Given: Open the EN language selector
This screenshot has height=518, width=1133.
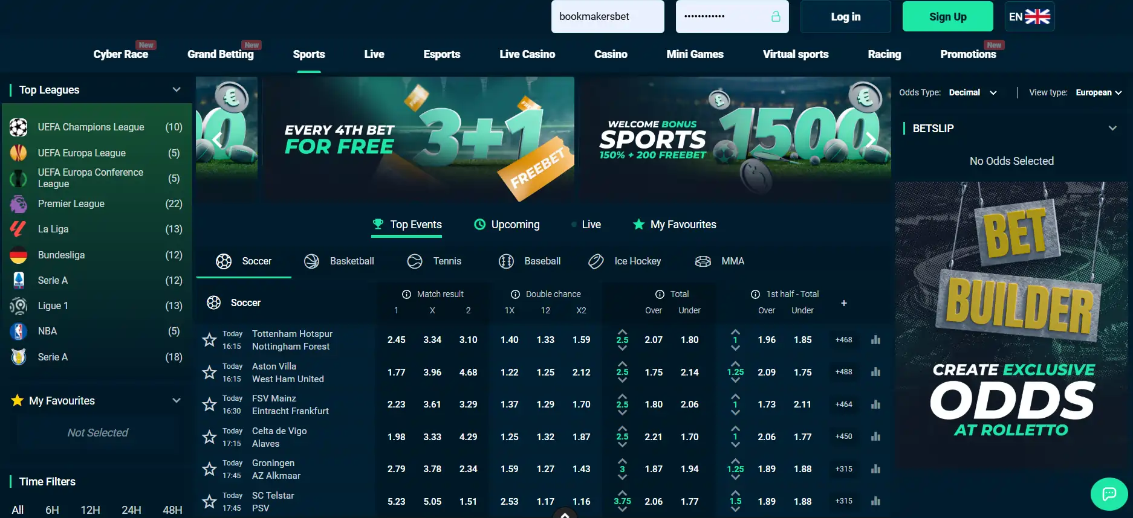Looking at the screenshot, I should point(1030,16).
